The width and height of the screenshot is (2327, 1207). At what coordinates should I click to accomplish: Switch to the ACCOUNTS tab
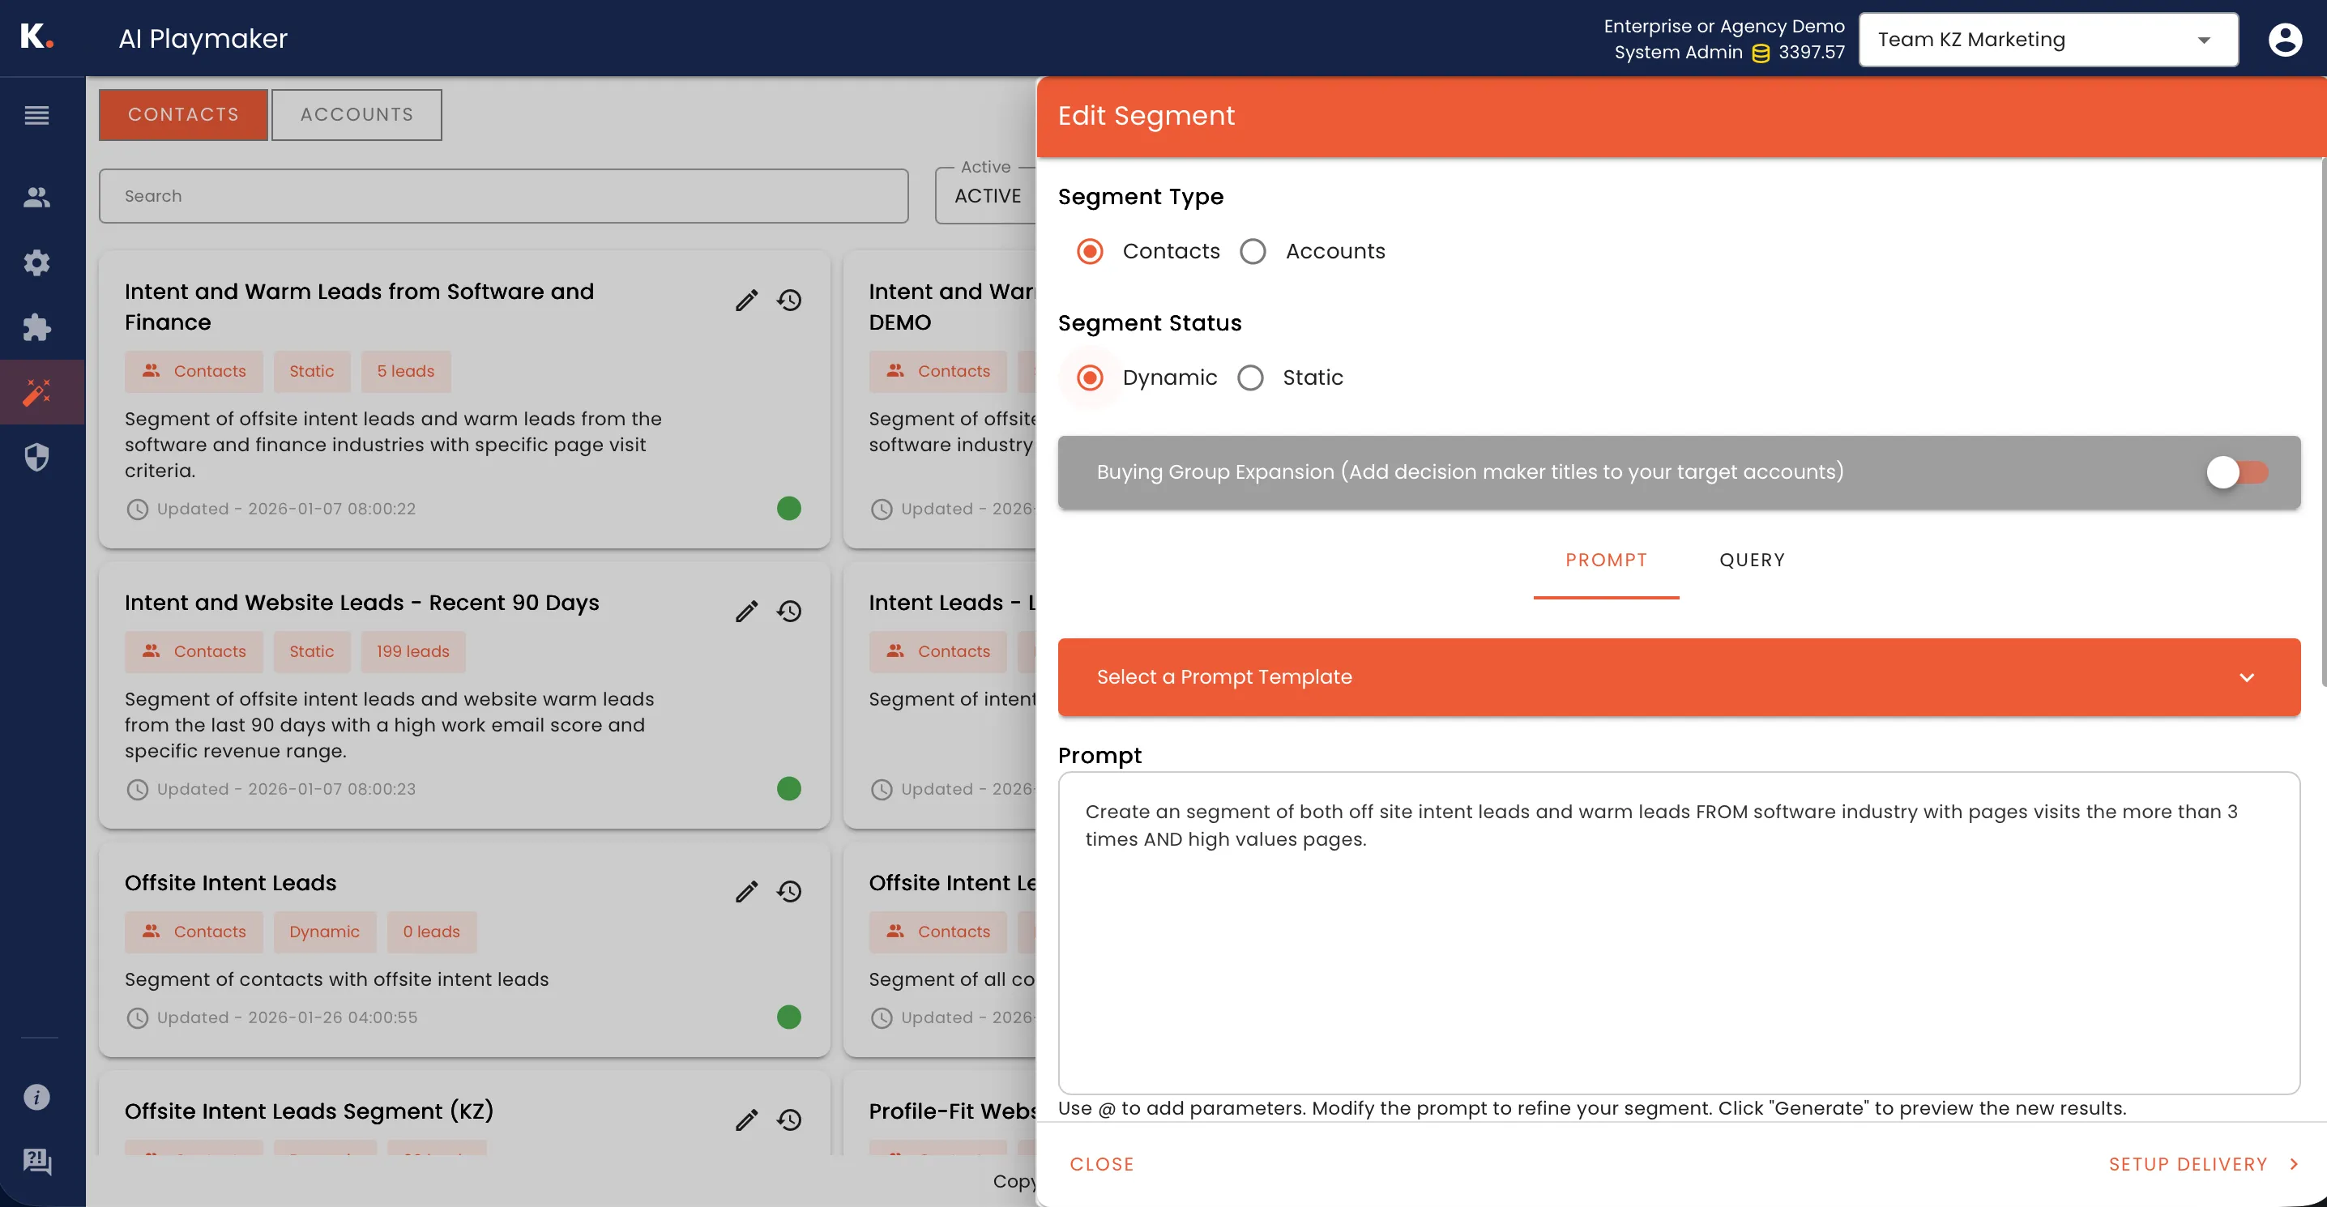[356, 115]
